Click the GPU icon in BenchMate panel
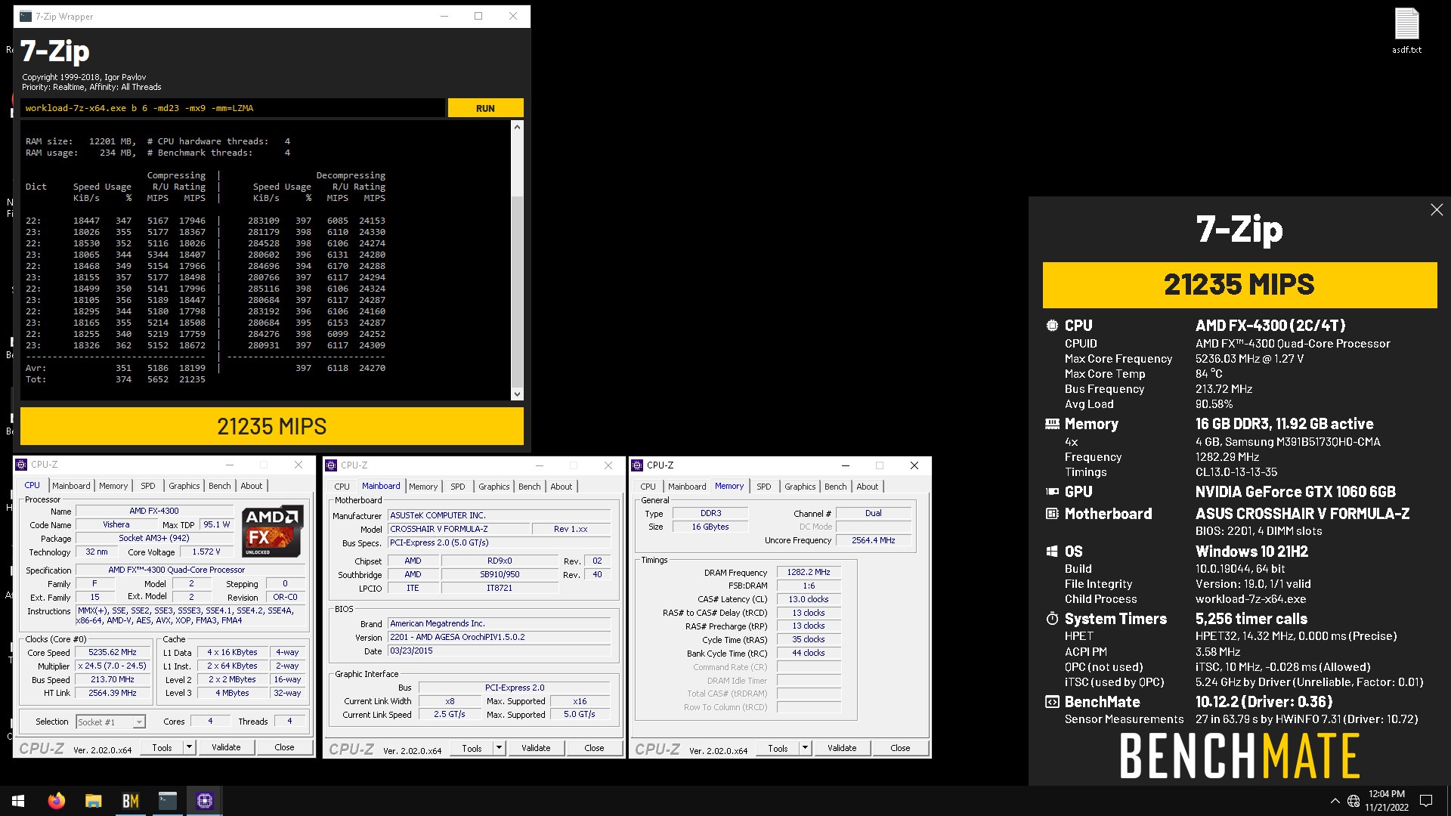Image resolution: width=1451 pixels, height=816 pixels. click(1052, 492)
